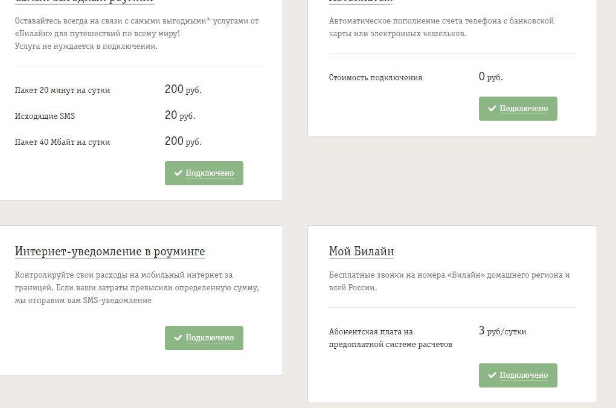
Task: Click checkmark icon below Стоимость подключения row
Action: (x=492, y=109)
